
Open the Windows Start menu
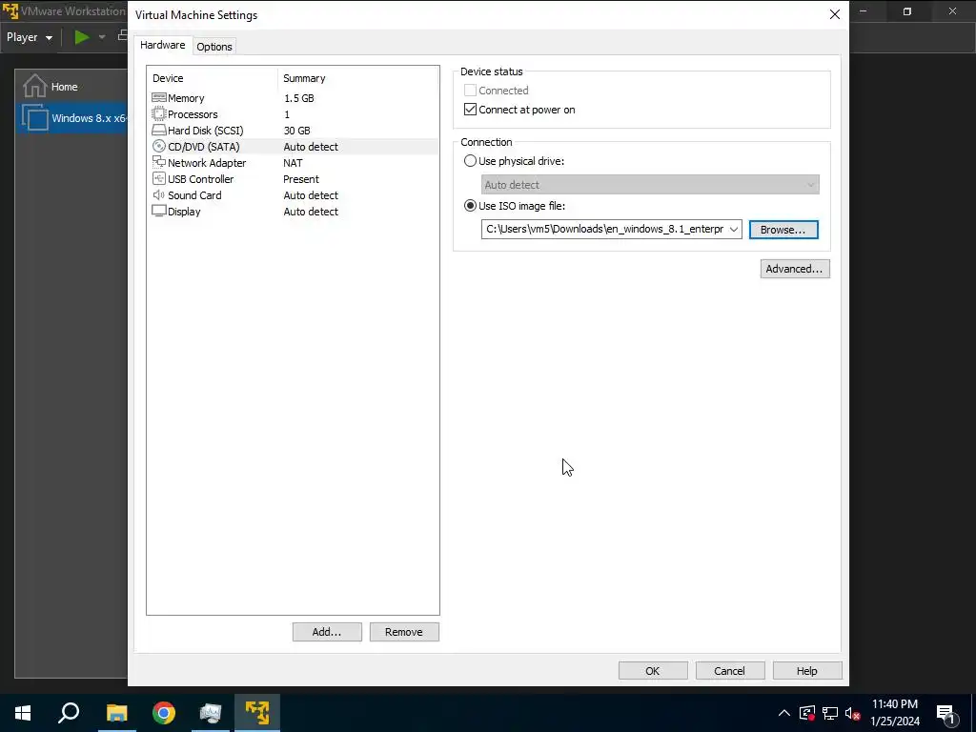click(x=23, y=713)
